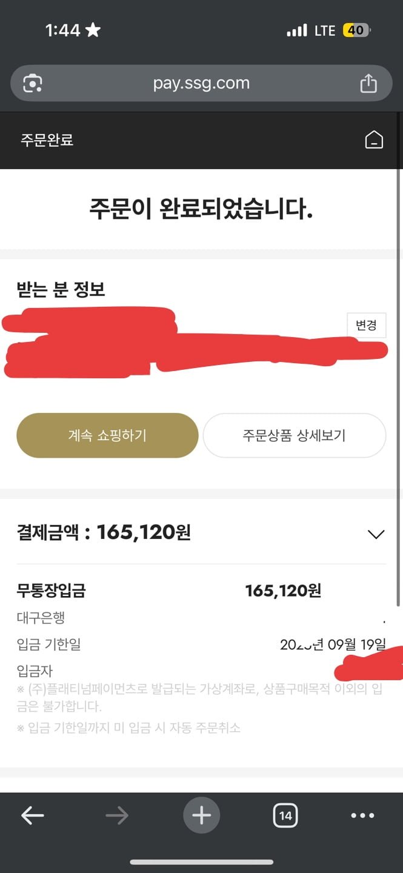Viewport: 403px width, 873px height.
Task: Tap the browser forward arrow
Action: click(116, 815)
